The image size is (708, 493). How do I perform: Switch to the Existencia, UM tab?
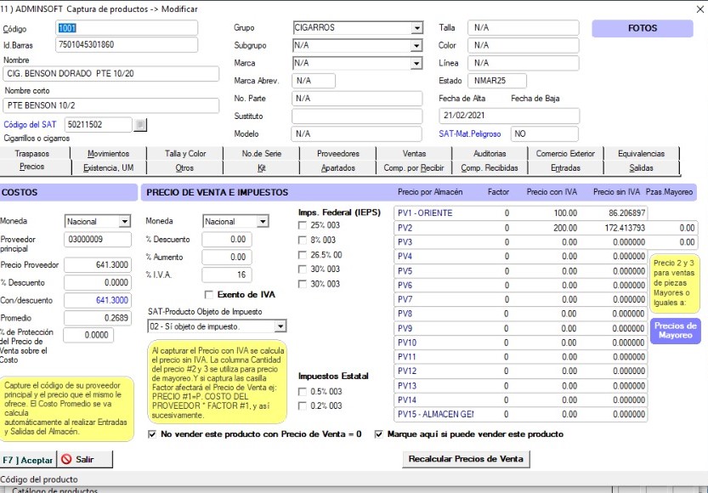pos(108,167)
